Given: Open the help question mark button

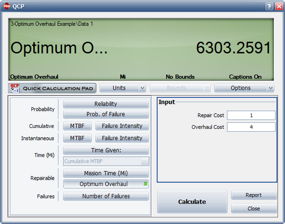Looking at the screenshot, I should click(269, 7).
